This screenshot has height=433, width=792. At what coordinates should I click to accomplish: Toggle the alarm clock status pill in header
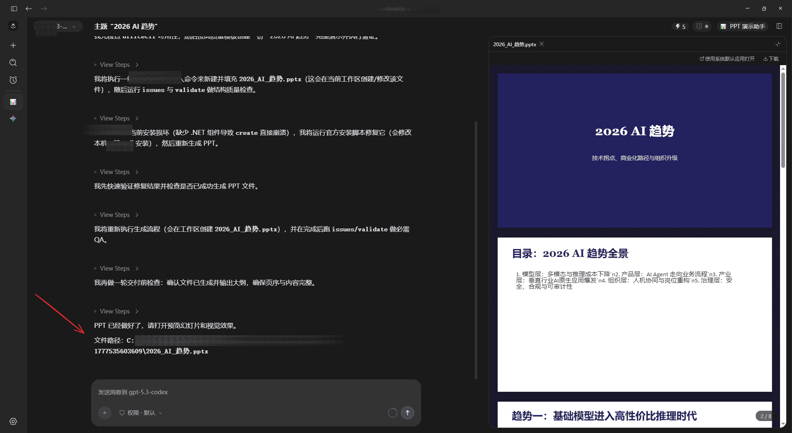point(702,26)
